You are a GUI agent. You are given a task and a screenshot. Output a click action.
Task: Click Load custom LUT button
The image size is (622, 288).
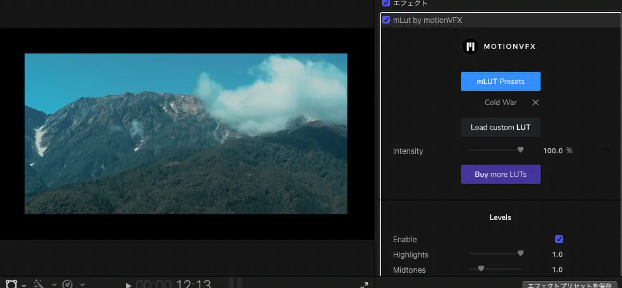click(x=501, y=127)
